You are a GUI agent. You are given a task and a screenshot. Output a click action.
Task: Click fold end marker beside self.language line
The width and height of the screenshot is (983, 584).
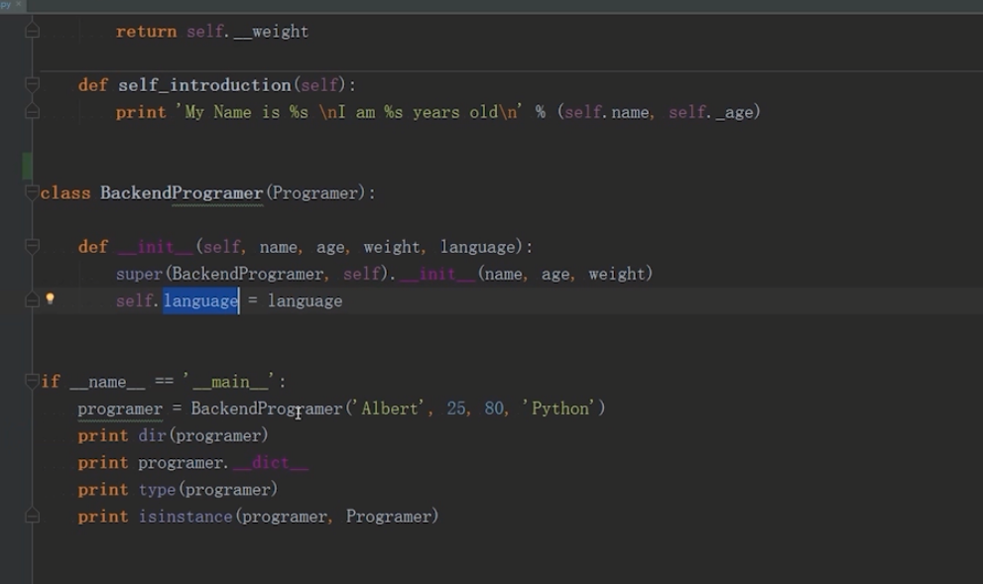[32, 300]
